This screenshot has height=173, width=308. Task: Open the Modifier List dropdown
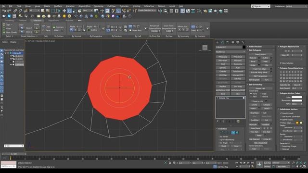[x=231, y=52]
